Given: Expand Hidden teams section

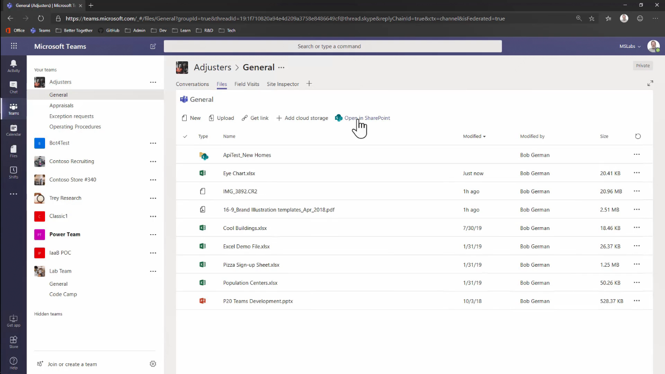Looking at the screenshot, I should point(48,314).
